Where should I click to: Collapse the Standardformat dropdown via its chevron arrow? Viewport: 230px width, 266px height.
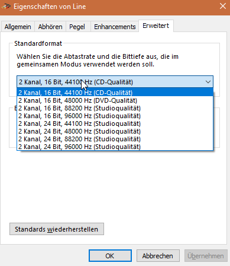(208, 82)
